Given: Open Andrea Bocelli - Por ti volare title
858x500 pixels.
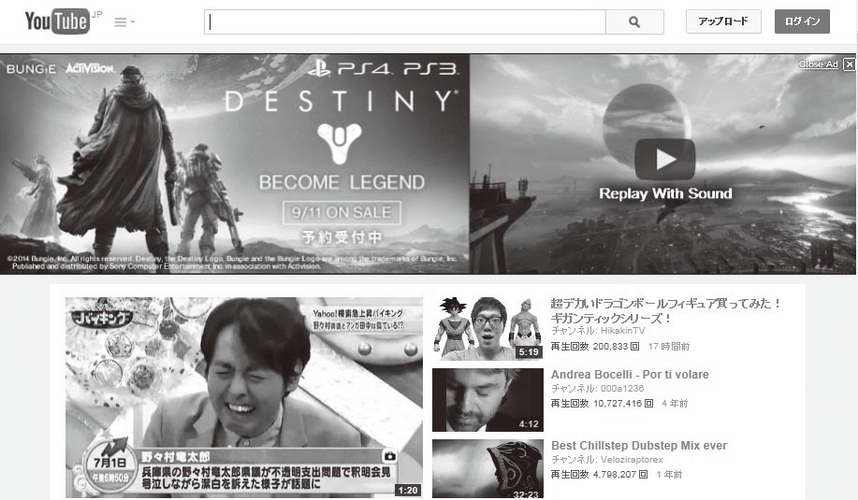Looking at the screenshot, I should tap(630, 375).
